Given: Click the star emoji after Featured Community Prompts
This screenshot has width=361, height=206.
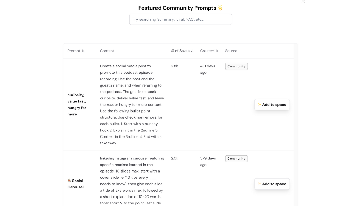Looking at the screenshot, I should [220, 8].
